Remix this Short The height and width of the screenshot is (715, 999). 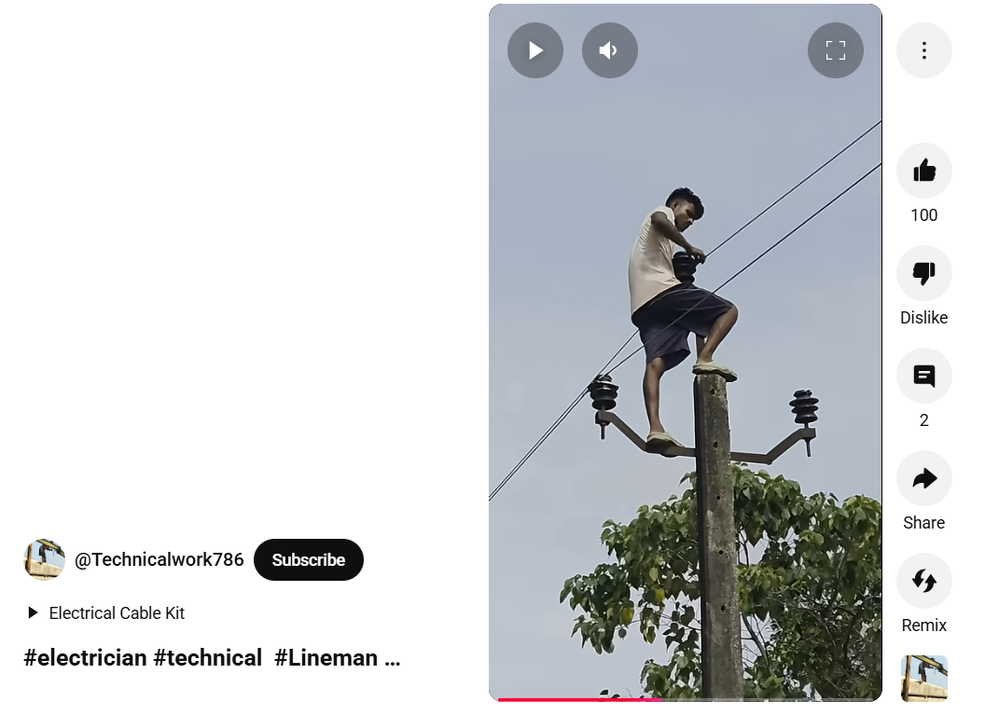point(923,581)
